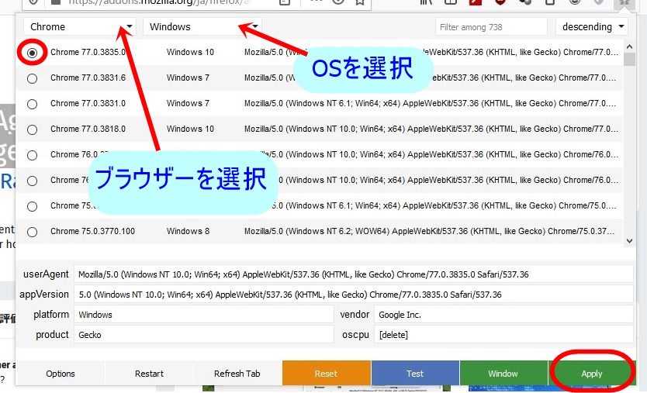The height and width of the screenshot is (393, 647).
Task: Click the 'oscpu' field label
Action: (355, 335)
